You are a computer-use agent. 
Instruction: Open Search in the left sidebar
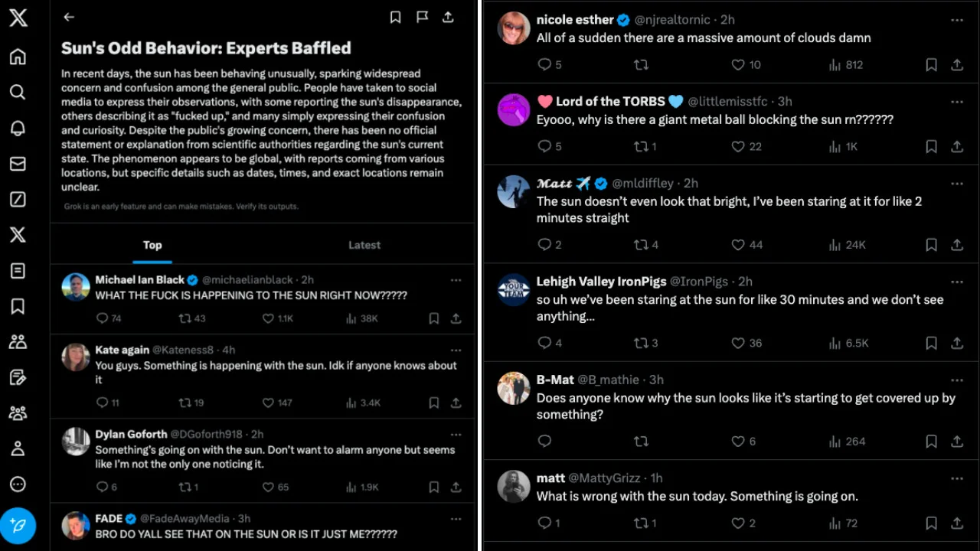tap(18, 93)
